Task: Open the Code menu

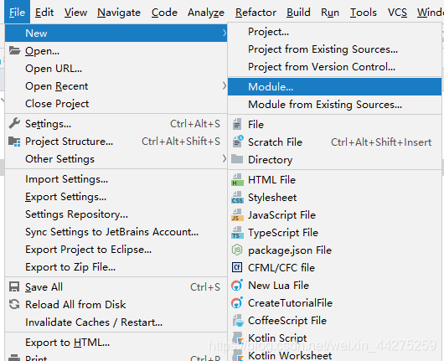Action: click(164, 13)
